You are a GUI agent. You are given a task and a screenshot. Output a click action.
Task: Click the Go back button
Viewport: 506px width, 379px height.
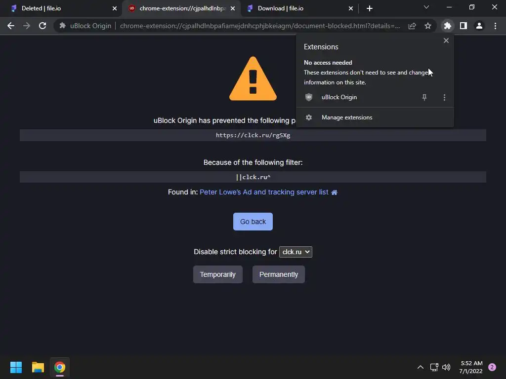[x=253, y=222]
